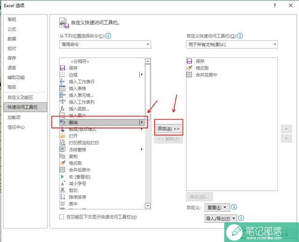This screenshot has height=242, width=299.
Task: Click the Add (添加) button
Action: pos(169,129)
